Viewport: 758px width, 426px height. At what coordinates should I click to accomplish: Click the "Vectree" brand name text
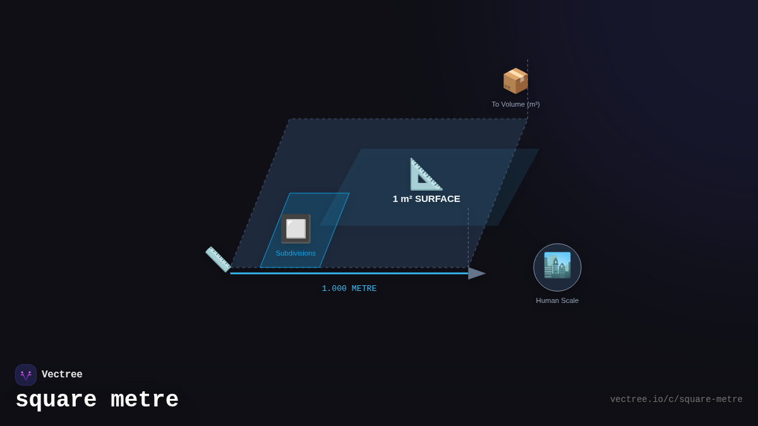click(x=62, y=375)
